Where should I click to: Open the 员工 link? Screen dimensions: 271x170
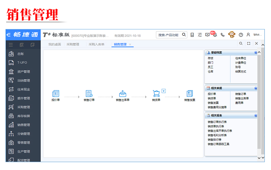click(210, 67)
